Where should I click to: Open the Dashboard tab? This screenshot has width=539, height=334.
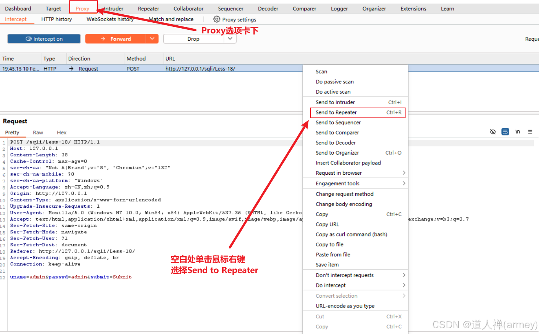(18, 8)
